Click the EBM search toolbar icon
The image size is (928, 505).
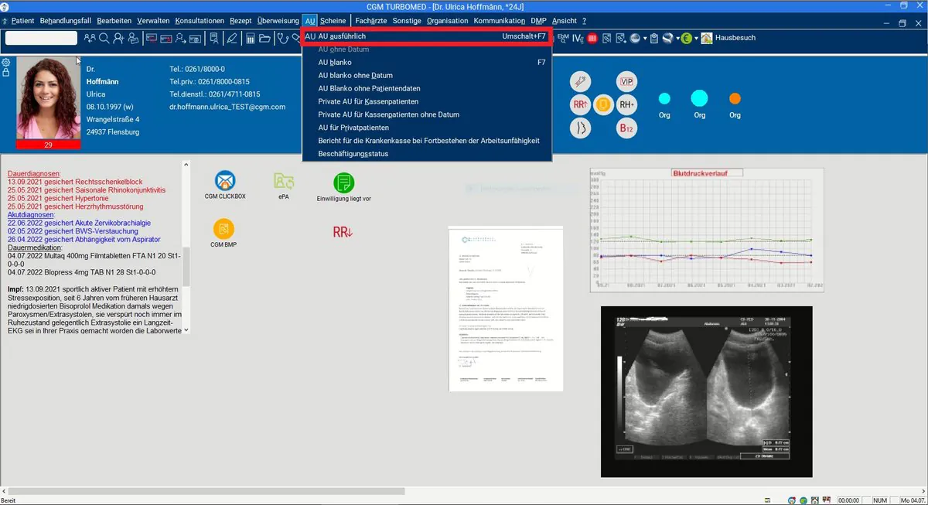point(562,38)
